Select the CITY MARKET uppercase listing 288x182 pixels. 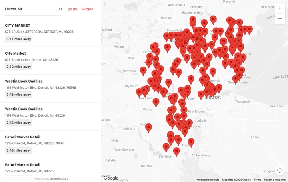pos(50,33)
